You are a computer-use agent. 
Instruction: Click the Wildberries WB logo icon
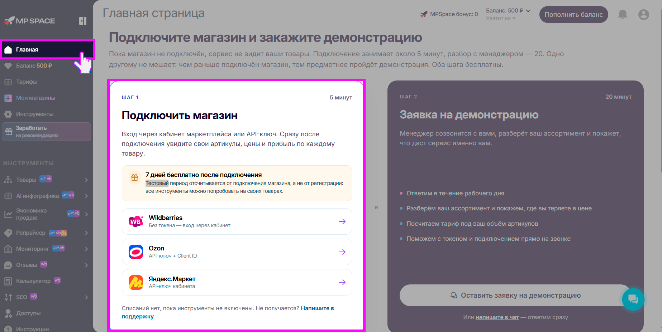135,221
